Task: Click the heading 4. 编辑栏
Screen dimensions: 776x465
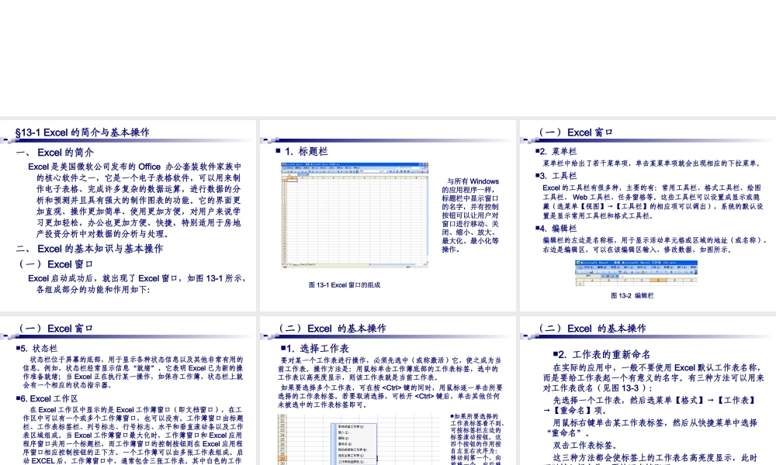Action: (556, 229)
